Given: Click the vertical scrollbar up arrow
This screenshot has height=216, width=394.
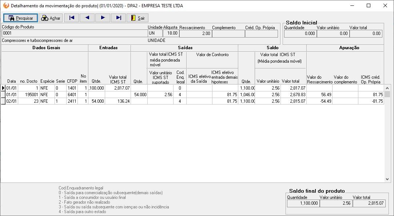Looking at the screenshot, I should pyautogui.click(x=387, y=88).
